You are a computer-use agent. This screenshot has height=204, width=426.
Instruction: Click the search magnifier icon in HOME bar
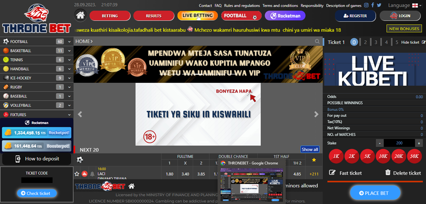click(x=317, y=42)
